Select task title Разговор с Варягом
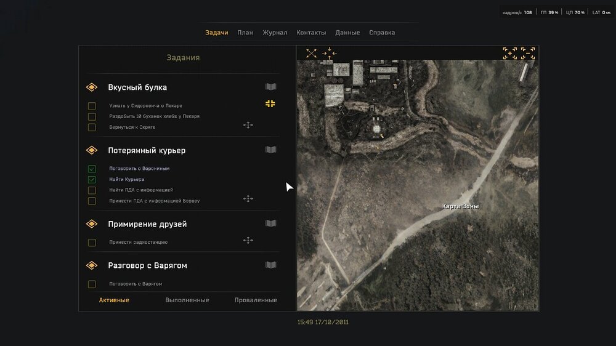 147,265
